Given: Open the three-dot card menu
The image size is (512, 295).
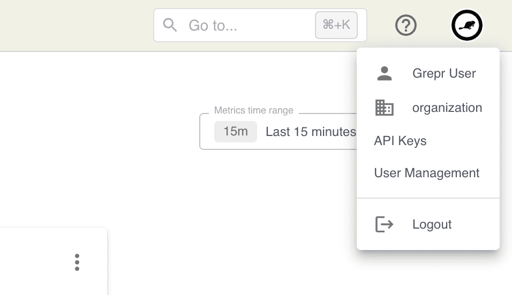Looking at the screenshot, I should pyautogui.click(x=77, y=262).
